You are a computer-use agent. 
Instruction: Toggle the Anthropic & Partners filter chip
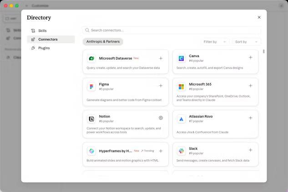point(103,42)
